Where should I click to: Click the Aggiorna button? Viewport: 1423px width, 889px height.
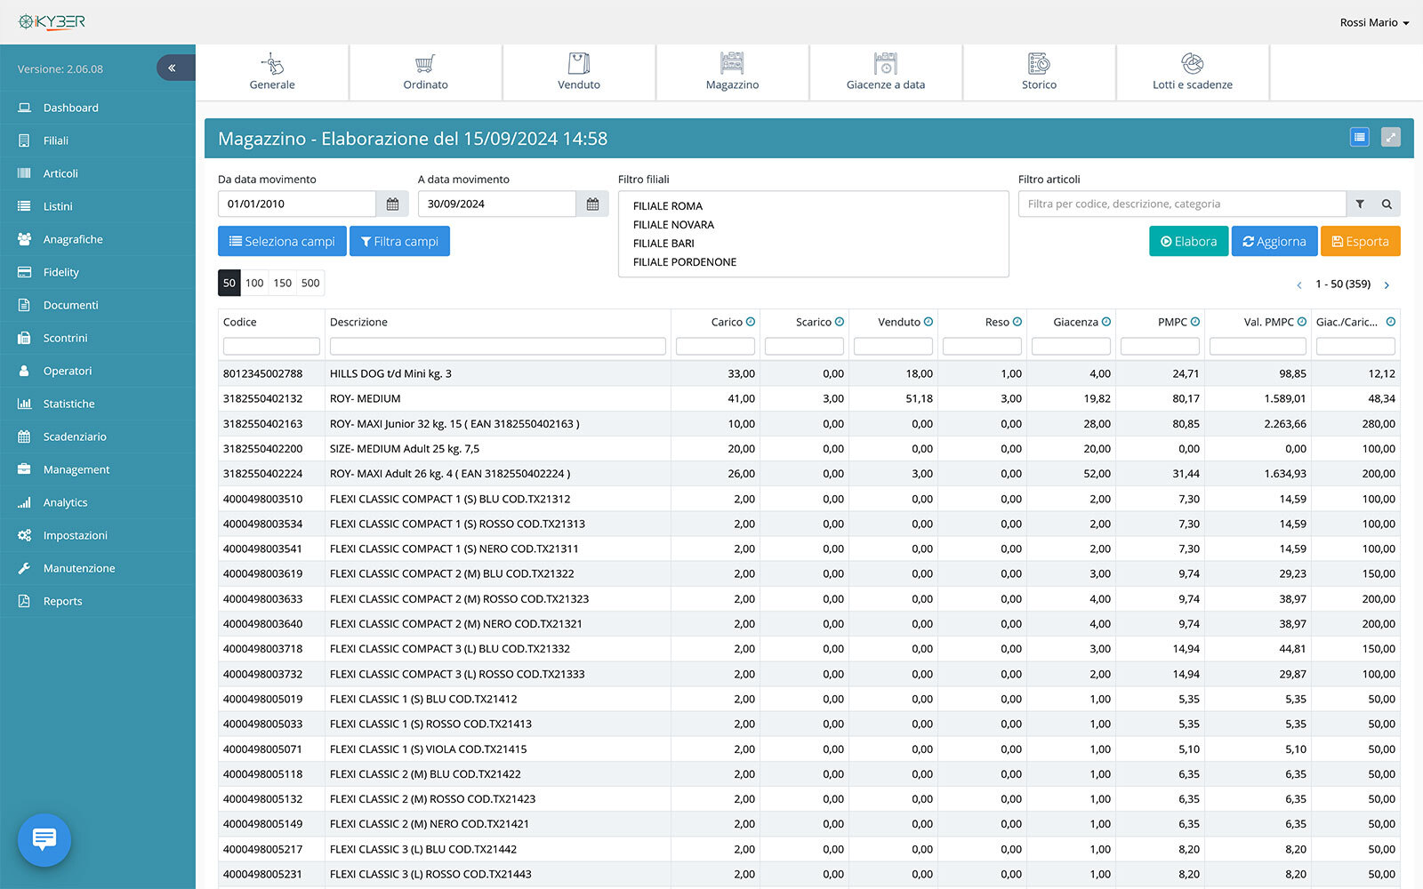tap(1274, 241)
